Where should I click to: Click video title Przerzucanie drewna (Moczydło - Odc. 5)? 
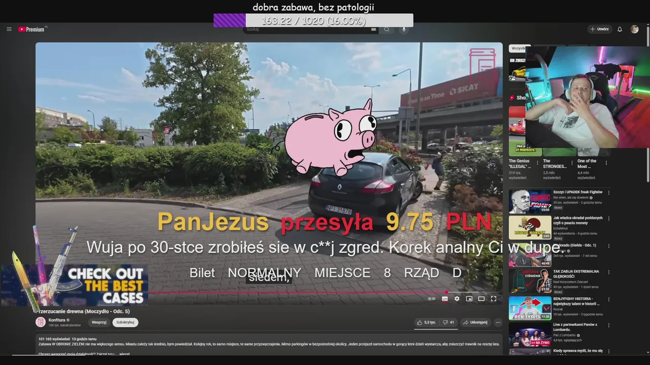point(83,311)
